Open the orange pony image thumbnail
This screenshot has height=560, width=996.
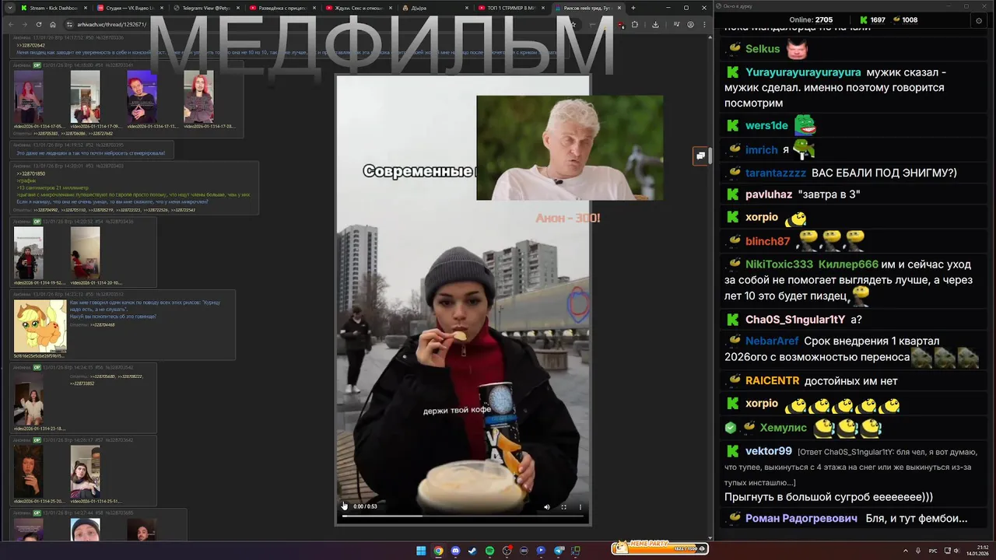point(40,326)
